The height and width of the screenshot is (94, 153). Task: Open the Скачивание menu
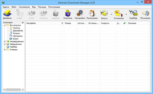coord(24,7)
